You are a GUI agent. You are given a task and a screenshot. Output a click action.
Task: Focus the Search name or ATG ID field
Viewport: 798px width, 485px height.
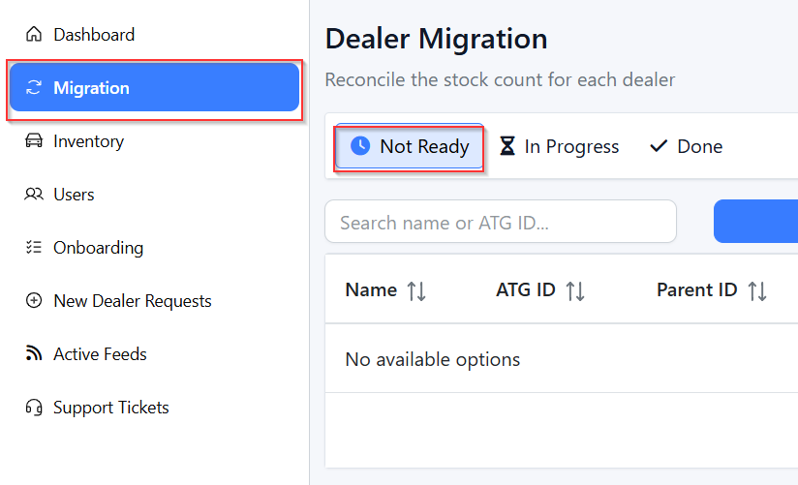pos(500,223)
